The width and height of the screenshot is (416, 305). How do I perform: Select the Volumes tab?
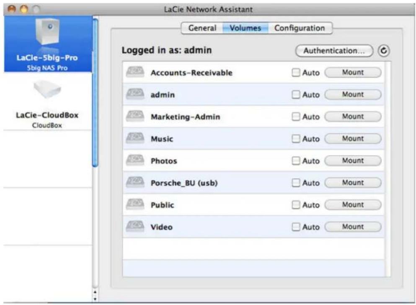(x=245, y=28)
